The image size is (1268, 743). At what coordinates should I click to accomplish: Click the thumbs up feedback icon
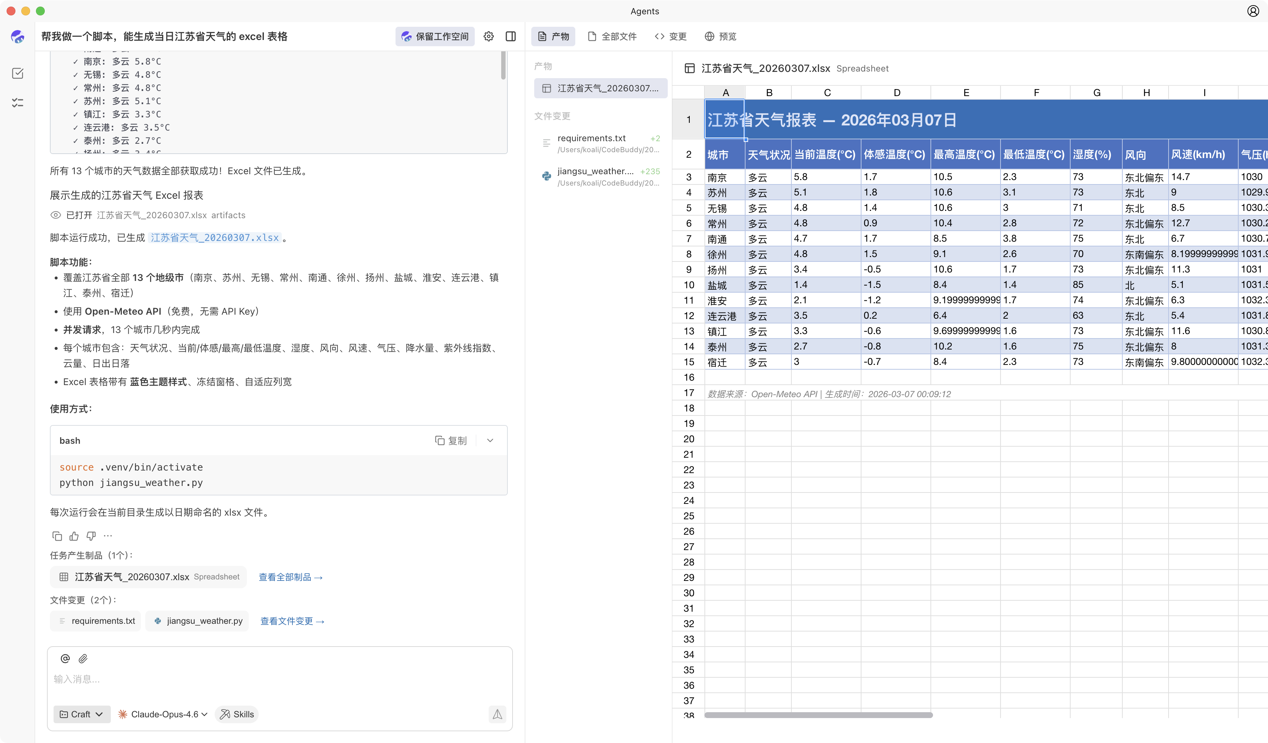74,536
